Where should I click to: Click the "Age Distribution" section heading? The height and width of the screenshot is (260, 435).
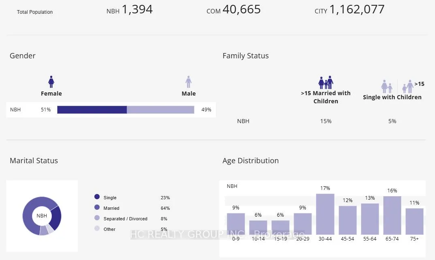tap(251, 161)
